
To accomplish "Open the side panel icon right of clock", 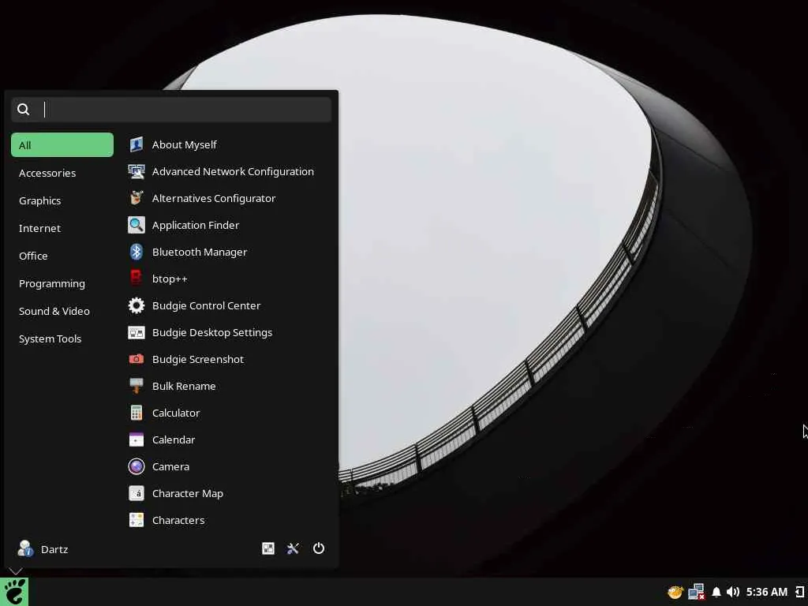I will pos(800,592).
